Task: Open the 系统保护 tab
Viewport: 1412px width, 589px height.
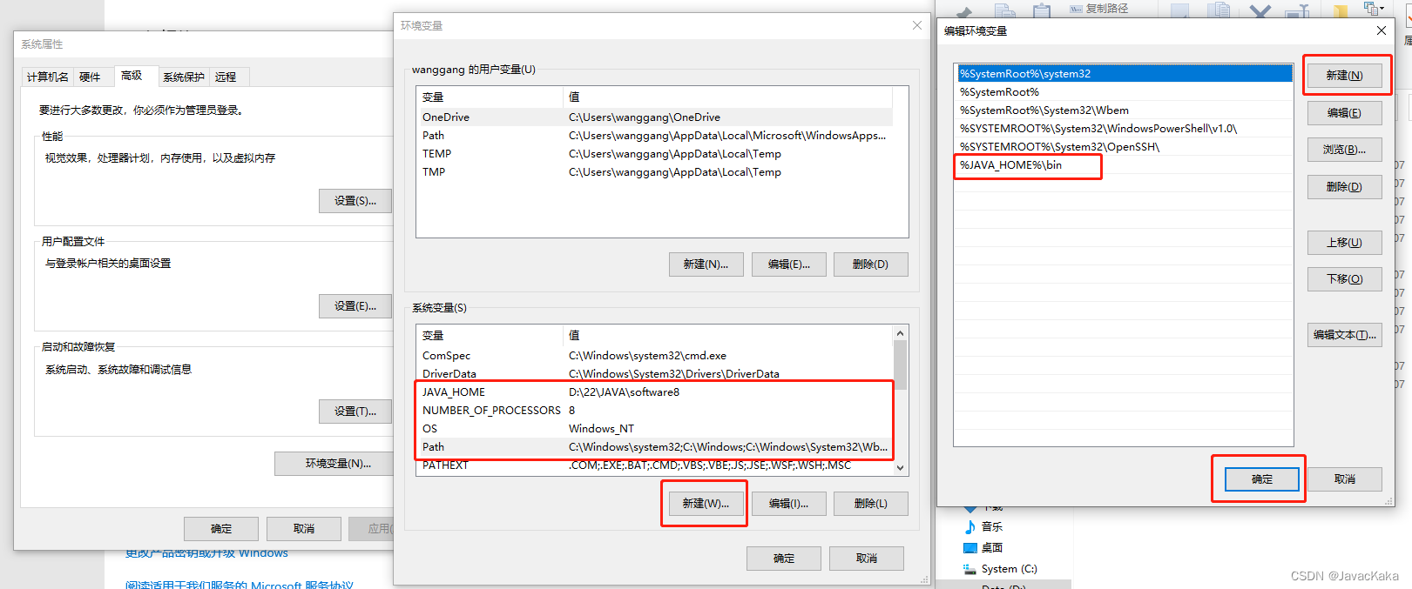Action: (184, 77)
